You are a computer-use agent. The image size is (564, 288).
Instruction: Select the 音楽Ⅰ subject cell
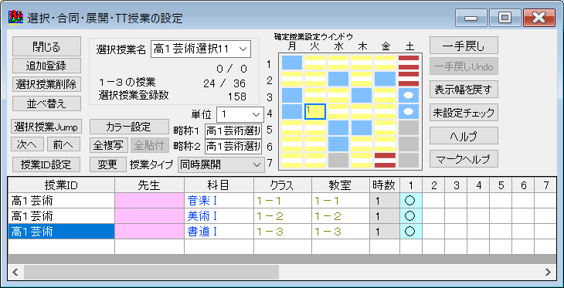pyautogui.click(x=219, y=201)
